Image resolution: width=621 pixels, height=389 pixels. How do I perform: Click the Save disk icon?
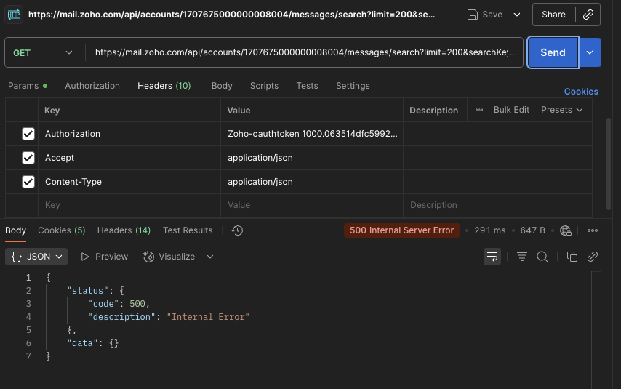[472, 15]
